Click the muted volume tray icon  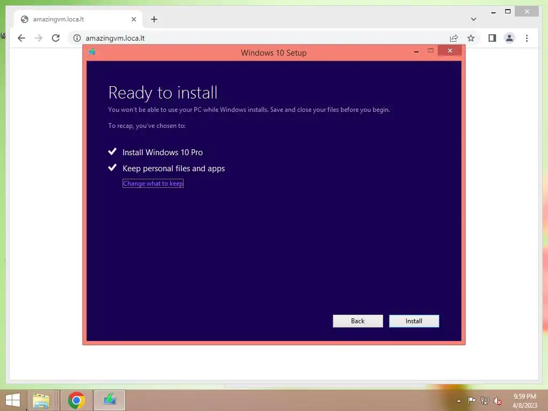[498, 401]
